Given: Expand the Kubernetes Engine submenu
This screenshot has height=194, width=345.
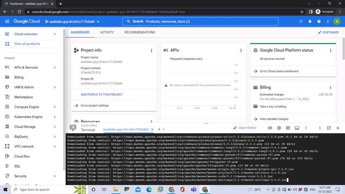Looking at the screenshot, I should pyautogui.click(x=55, y=117).
